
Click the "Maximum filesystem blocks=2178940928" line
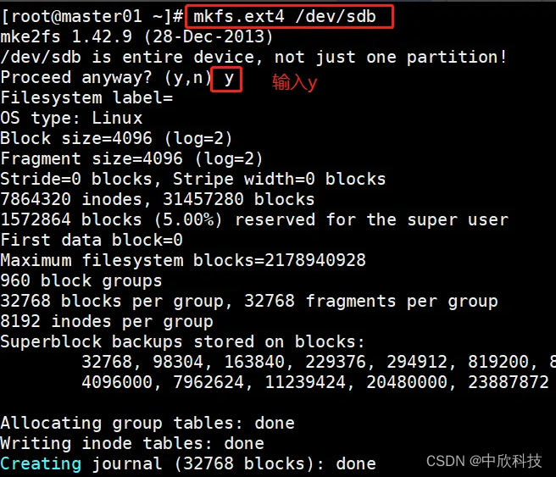tap(183, 260)
